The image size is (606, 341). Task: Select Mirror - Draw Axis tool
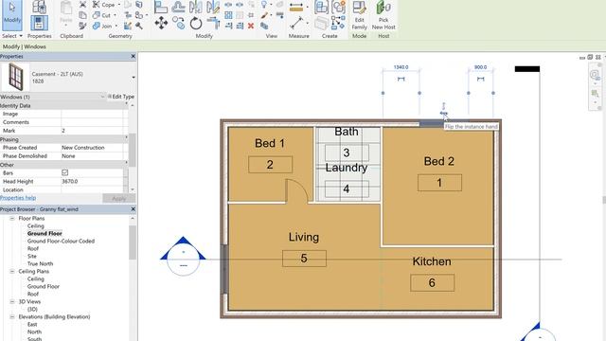[x=212, y=7]
